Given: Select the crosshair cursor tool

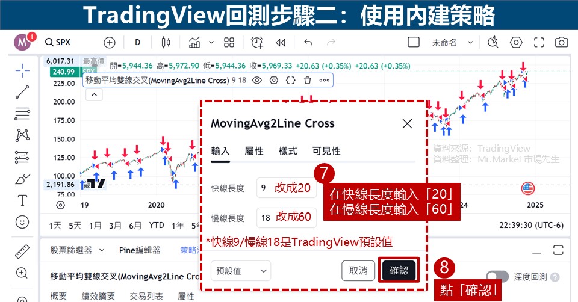Looking at the screenshot, I should click(22, 70).
